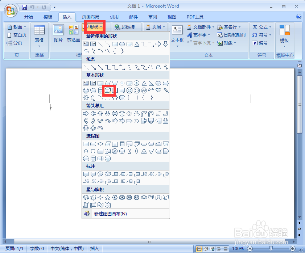Save the document via Quick Access toolbar
Screen dimensions: 305x253
[24, 7]
